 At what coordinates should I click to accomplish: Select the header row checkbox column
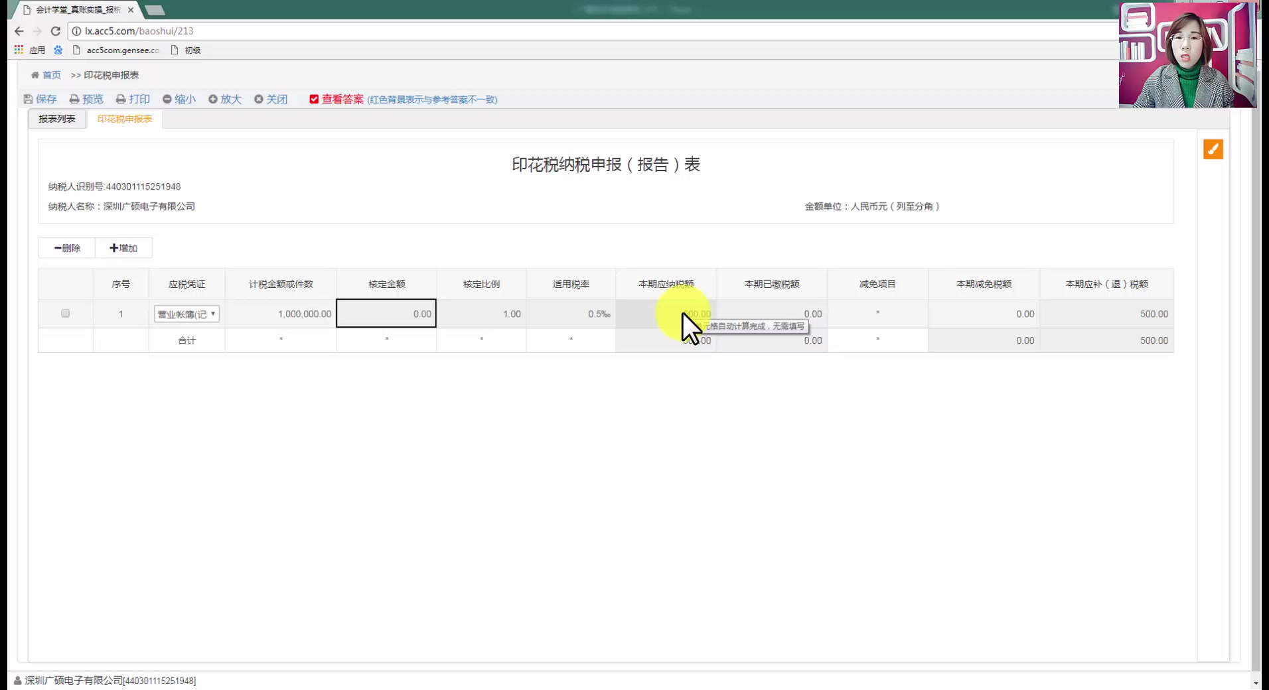[x=65, y=283]
